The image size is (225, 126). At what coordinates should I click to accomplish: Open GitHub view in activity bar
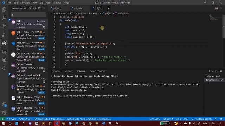[x=4, y=60]
